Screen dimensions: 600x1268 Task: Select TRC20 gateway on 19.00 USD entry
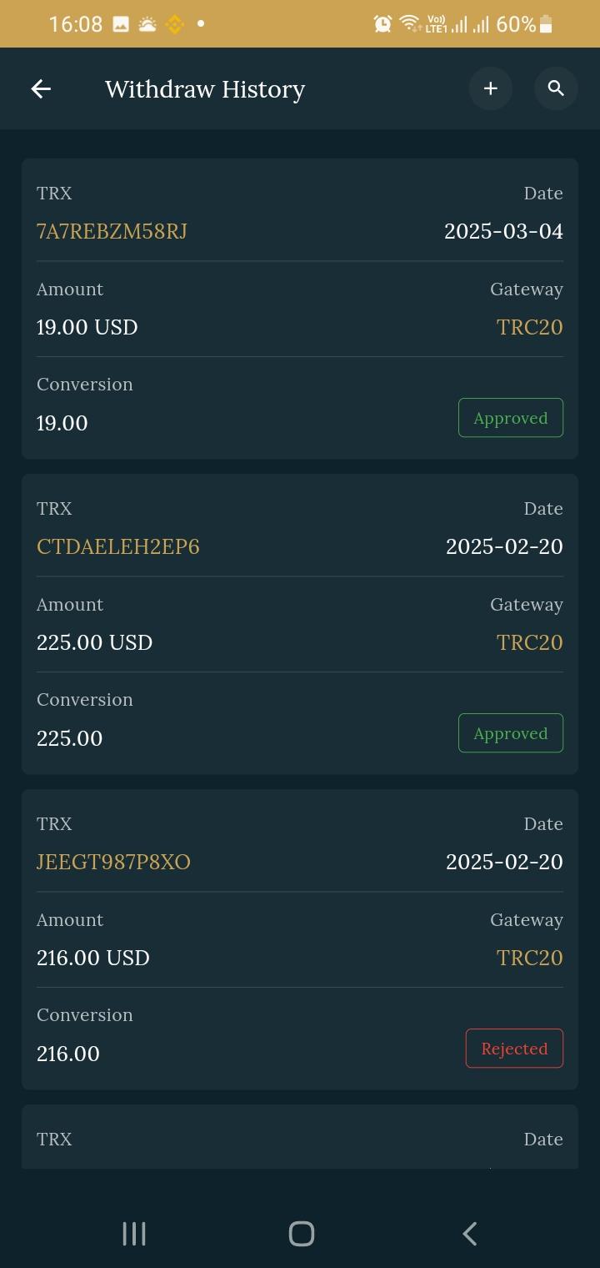coord(529,327)
